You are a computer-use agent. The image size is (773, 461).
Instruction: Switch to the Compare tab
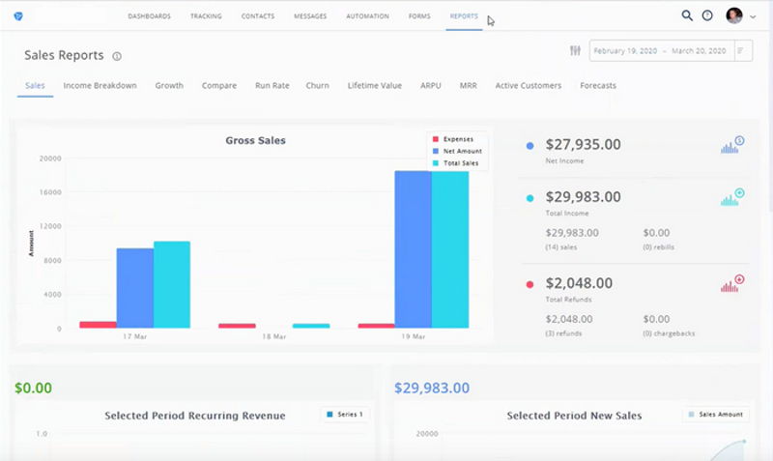(219, 85)
